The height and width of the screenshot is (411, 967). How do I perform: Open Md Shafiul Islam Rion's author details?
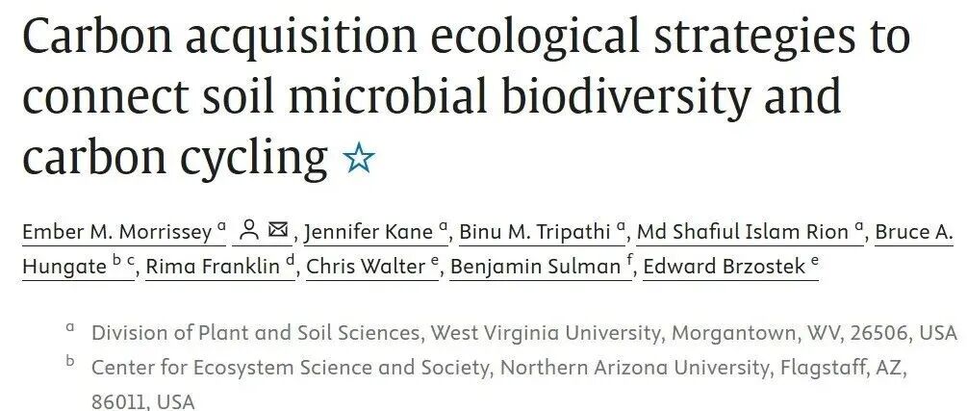[x=743, y=231]
